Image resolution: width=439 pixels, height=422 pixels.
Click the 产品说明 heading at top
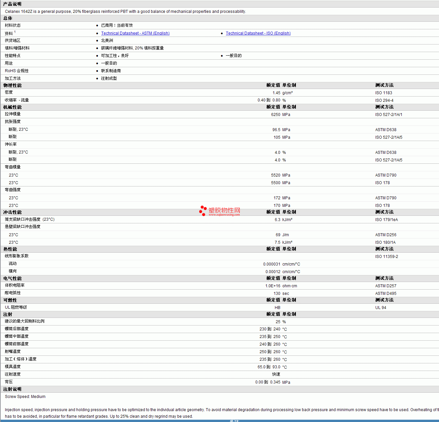(13, 4)
